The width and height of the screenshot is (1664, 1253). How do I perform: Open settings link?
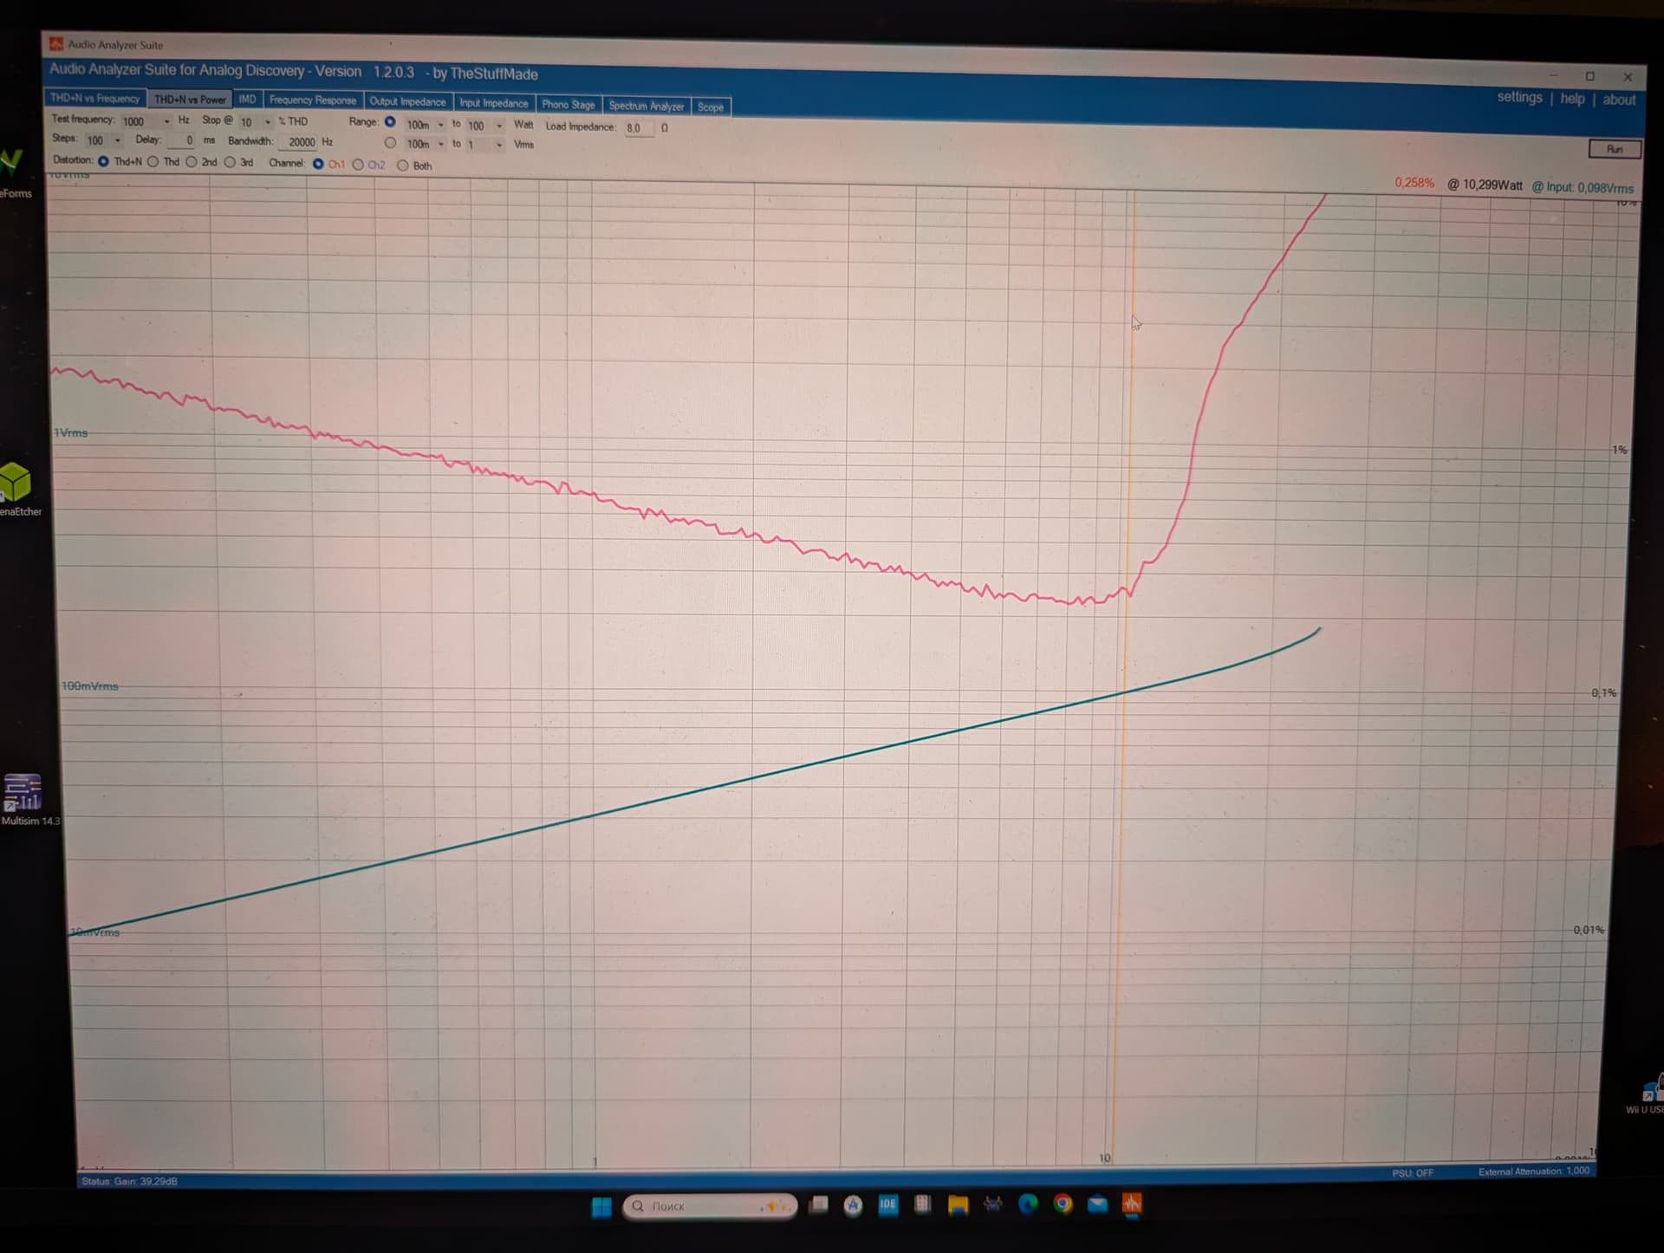pos(1519,97)
